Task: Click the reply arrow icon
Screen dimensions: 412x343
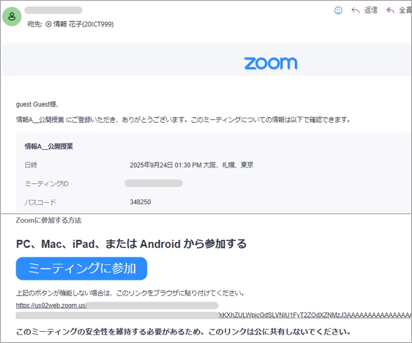Action: coord(356,10)
